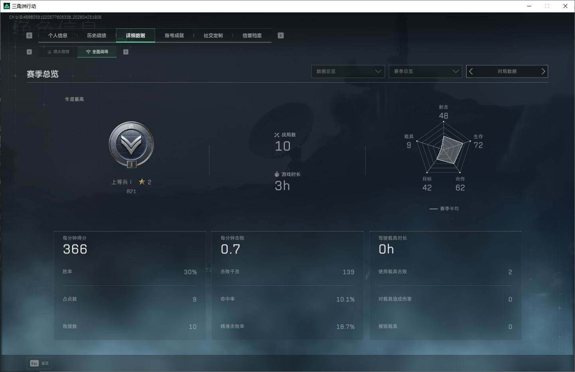Click the A key hint icon
The width and height of the screenshot is (575, 372).
[x=29, y=52]
